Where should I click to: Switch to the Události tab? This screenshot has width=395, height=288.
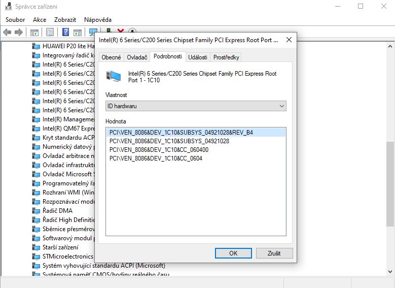tap(198, 57)
